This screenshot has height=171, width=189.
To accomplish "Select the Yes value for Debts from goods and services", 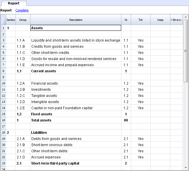I will click(x=140, y=139).
